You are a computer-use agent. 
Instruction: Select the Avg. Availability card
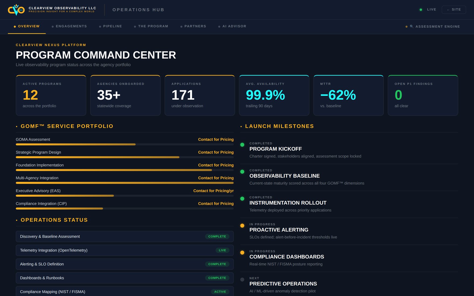pos(274,95)
